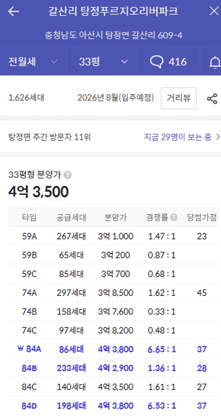The height and width of the screenshot is (420, 221).
Task: Select the 74C type row
Action: pyautogui.click(x=113, y=330)
